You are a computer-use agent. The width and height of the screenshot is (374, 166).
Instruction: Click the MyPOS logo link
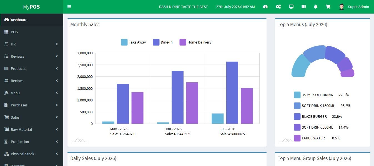31,7
